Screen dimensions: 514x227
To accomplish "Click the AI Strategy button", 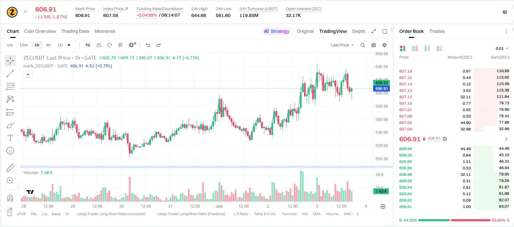I will [277, 31].
